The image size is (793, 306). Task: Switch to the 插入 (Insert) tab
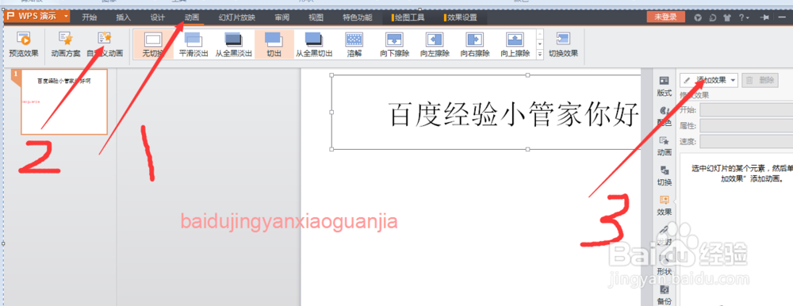124,17
